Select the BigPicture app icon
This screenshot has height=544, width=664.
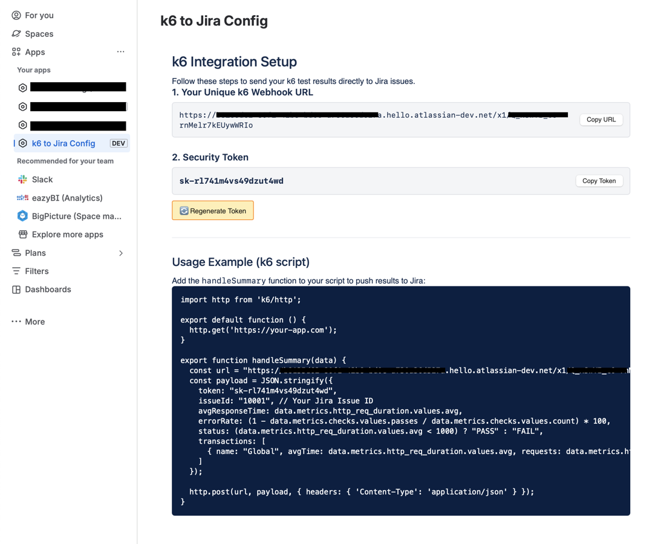coord(22,216)
